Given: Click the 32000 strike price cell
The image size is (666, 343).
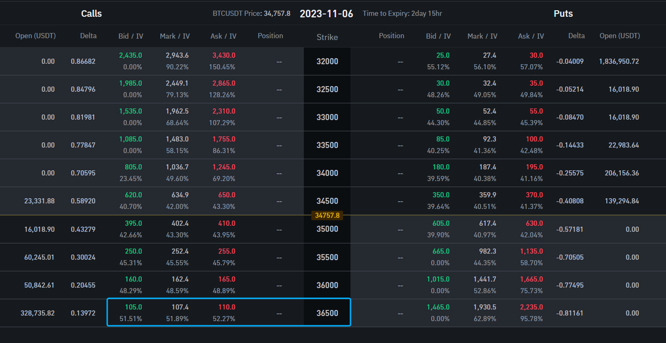Looking at the screenshot, I should coord(327,61).
